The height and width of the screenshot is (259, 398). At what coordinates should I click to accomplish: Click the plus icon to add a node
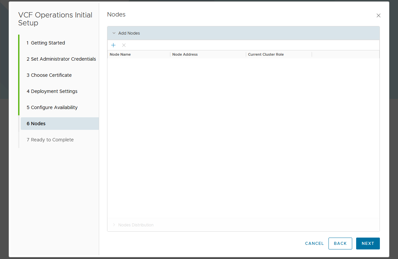(113, 45)
